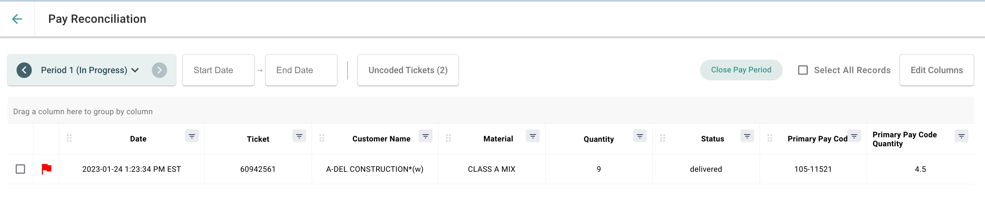Open the Primary Pay Code filter menu
The image size is (985, 198).
click(854, 136)
